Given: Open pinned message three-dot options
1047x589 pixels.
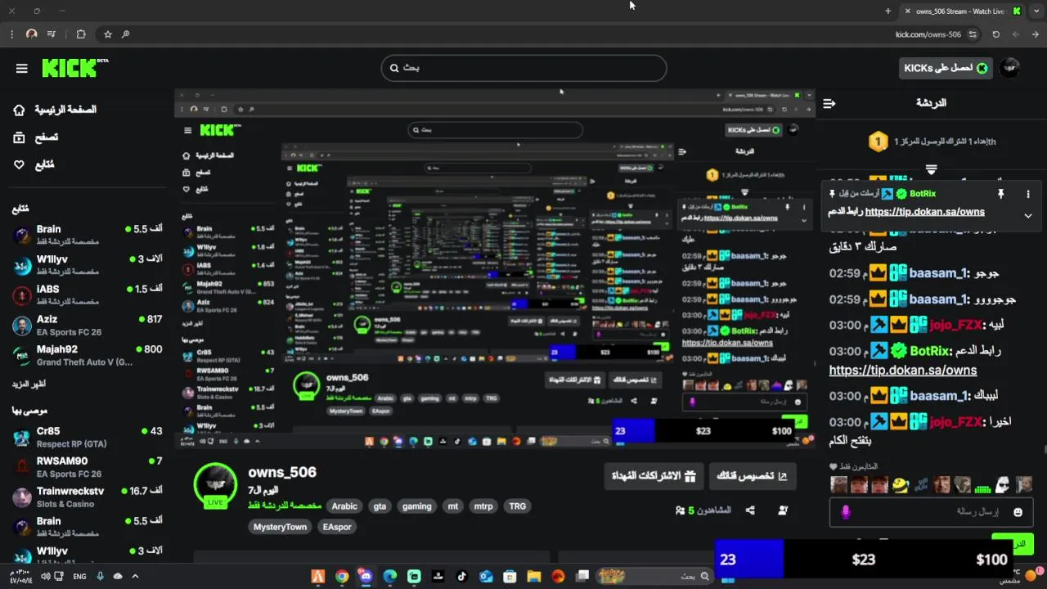Looking at the screenshot, I should (1028, 194).
